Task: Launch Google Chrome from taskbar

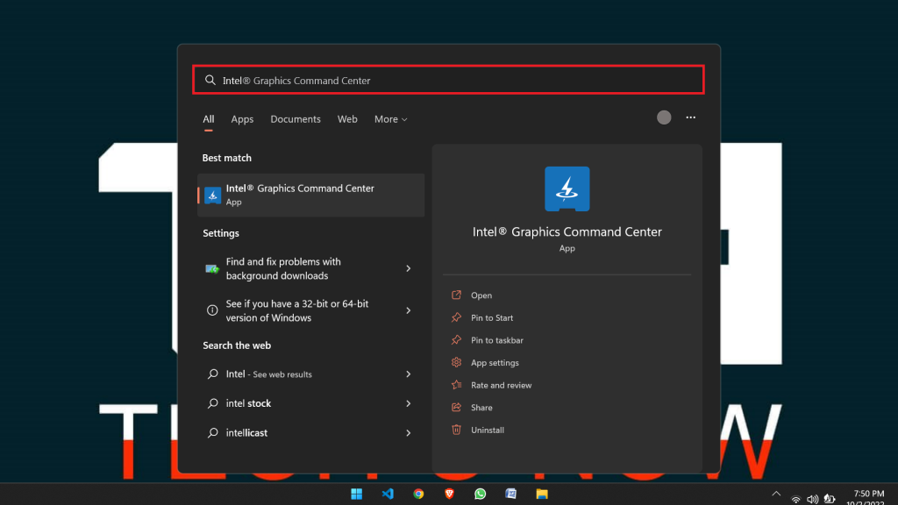Action: coord(418,494)
